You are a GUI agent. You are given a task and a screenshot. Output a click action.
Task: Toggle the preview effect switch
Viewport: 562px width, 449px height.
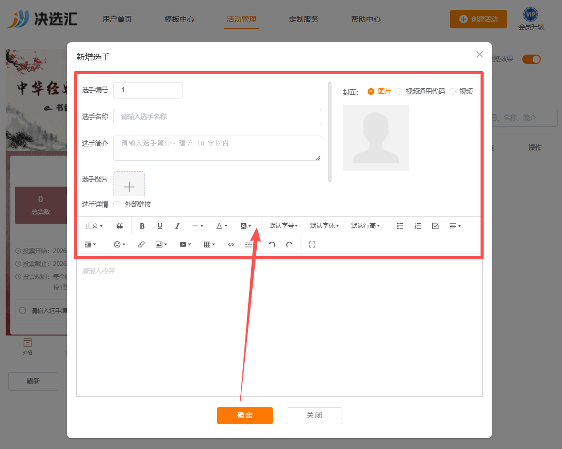pyautogui.click(x=531, y=59)
